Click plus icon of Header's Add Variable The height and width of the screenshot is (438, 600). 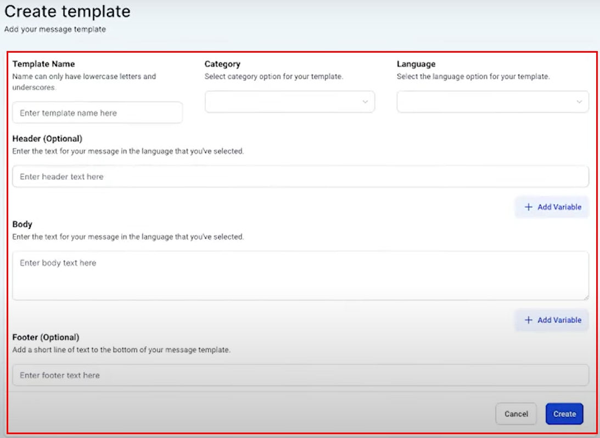529,207
